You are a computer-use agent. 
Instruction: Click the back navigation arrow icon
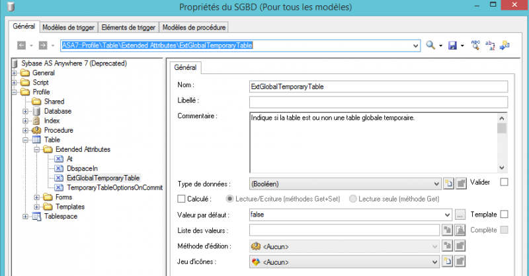(x=22, y=45)
